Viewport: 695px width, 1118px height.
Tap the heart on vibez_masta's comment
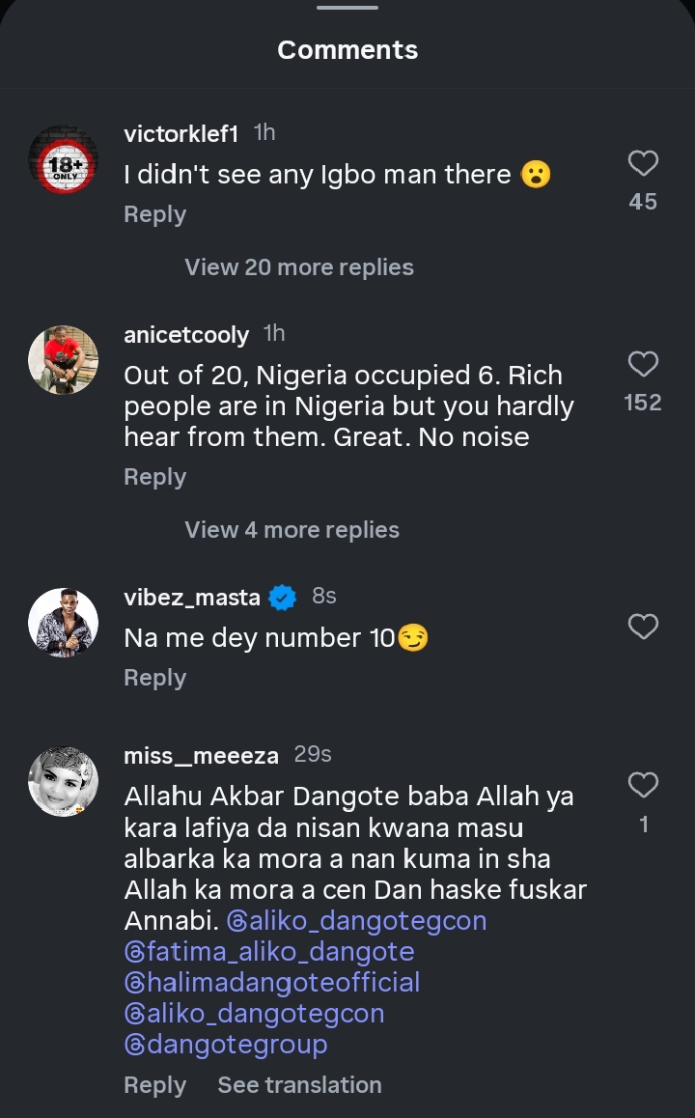click(x=643, y=628)
